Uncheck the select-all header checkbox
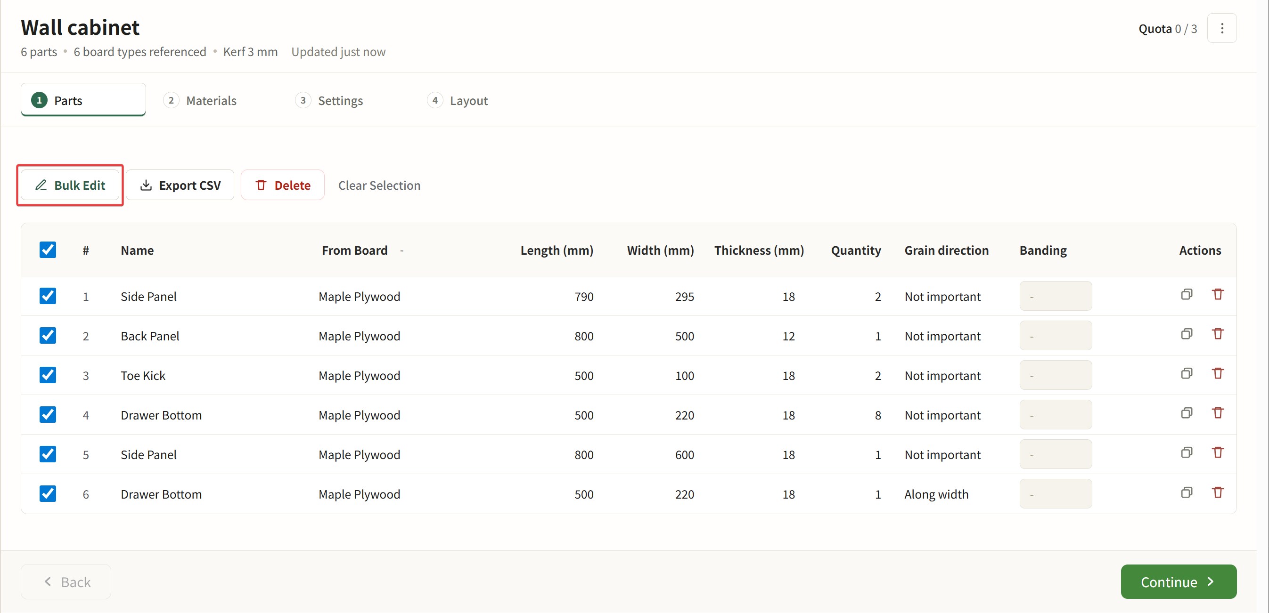This screenshot has width=1269, height=613. pos(48,250)
